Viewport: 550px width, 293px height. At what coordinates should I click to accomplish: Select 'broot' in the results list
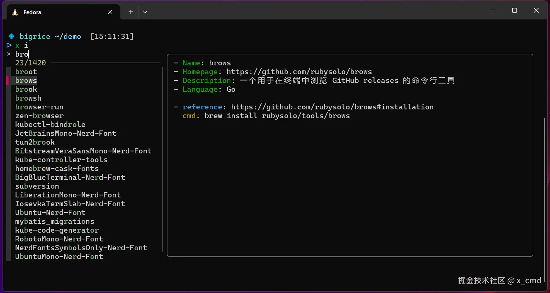26,72
